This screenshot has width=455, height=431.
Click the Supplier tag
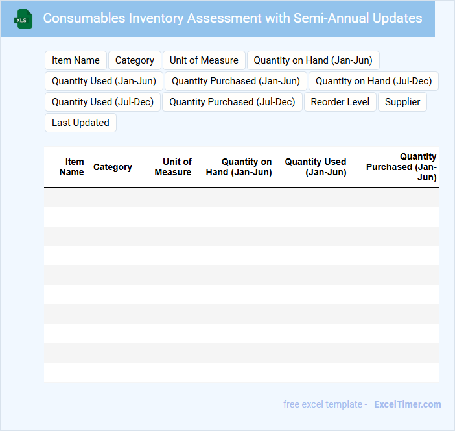click(x=402, y=102)
